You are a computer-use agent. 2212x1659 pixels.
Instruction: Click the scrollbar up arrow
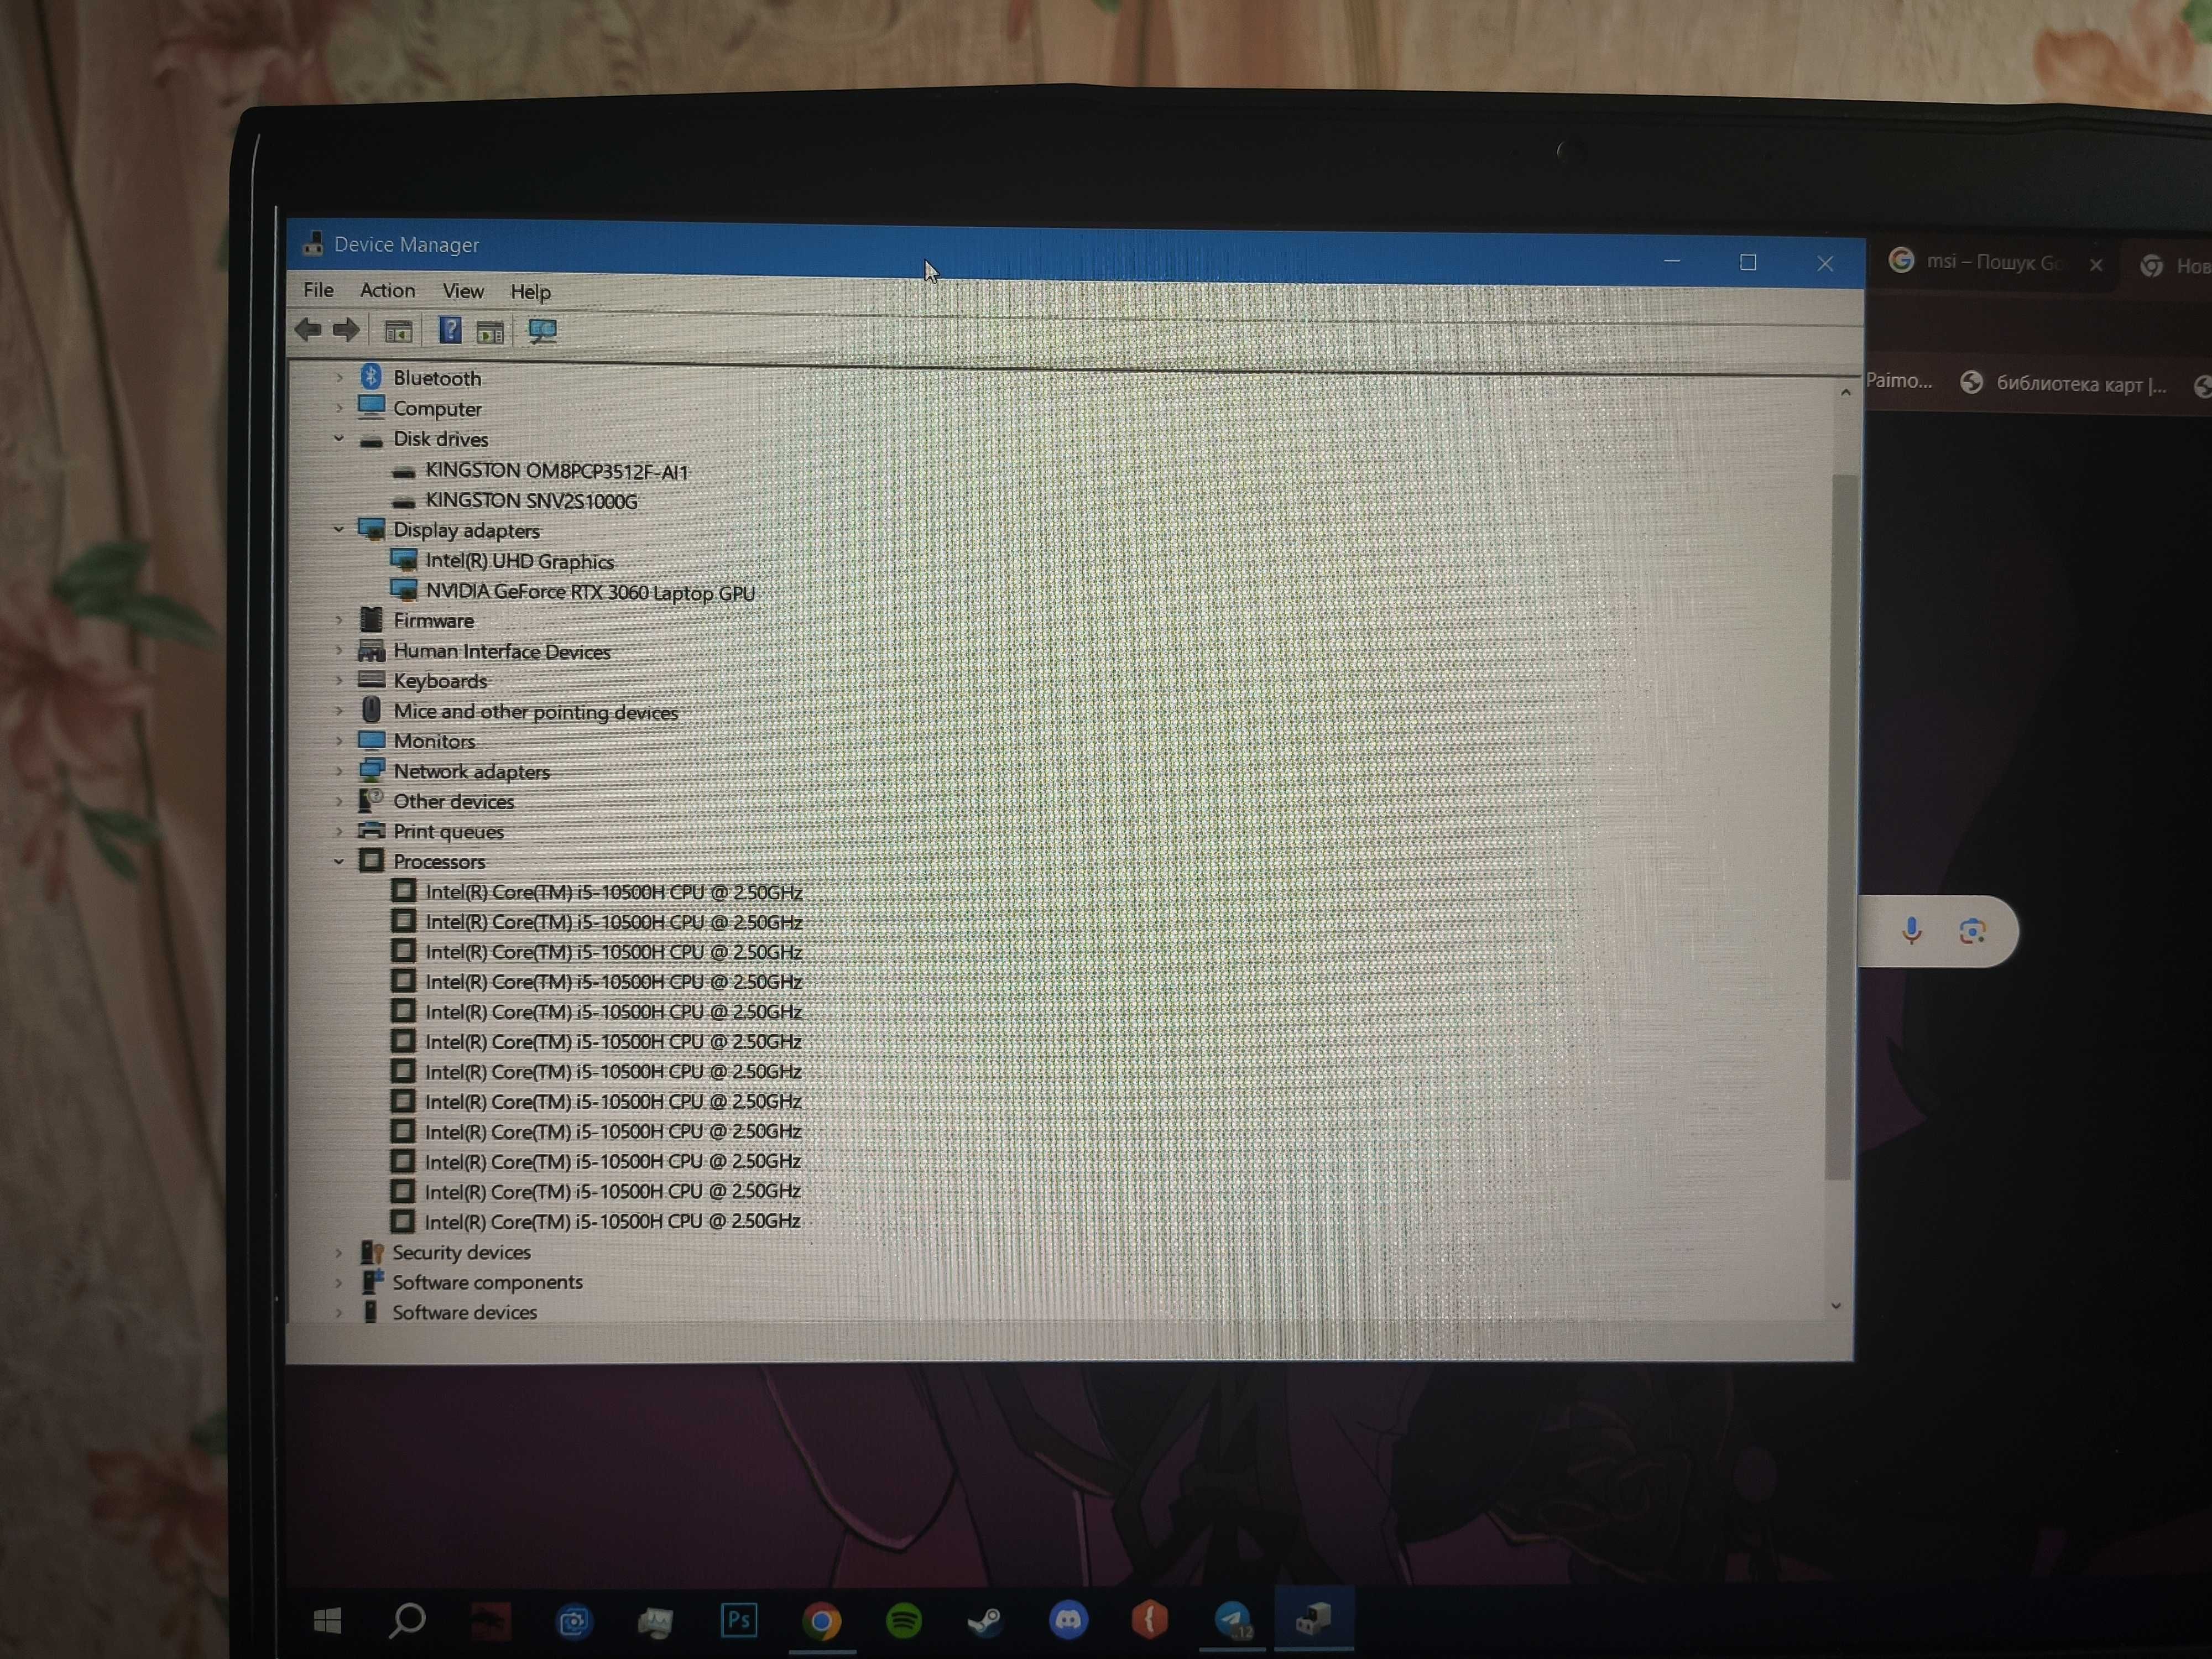tap(1846, 392)
